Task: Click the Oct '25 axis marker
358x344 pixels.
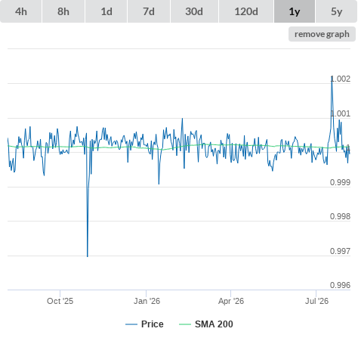Action: (x=60, y=301)
